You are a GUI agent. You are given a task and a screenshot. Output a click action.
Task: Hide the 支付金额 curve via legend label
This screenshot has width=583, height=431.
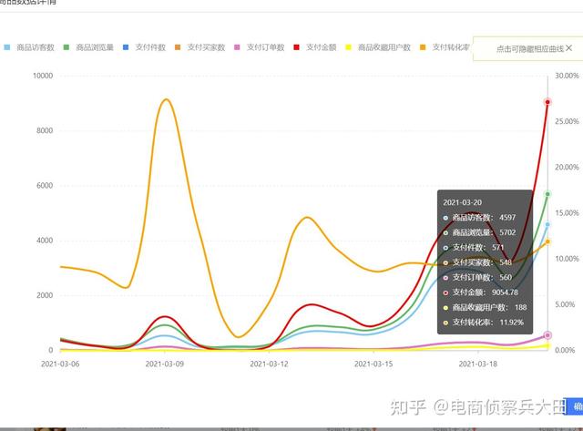(x=322, y=47)
